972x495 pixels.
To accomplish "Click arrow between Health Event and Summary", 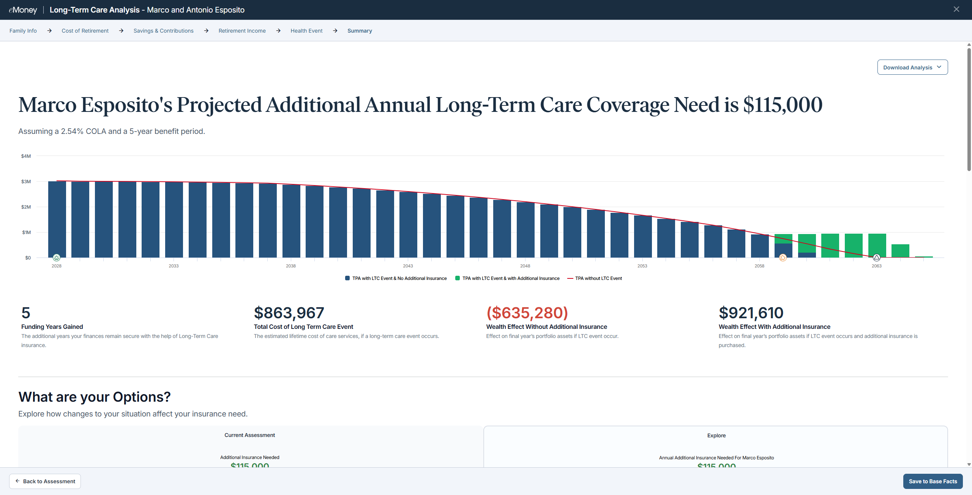I will click(x=335, y=31).
